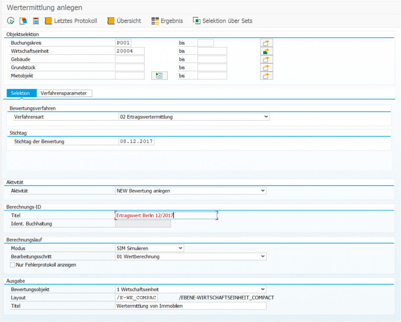This screenshot has height=322, width=401.
Task: Open multiple selection for Grundstück
Action: point(267,68)
